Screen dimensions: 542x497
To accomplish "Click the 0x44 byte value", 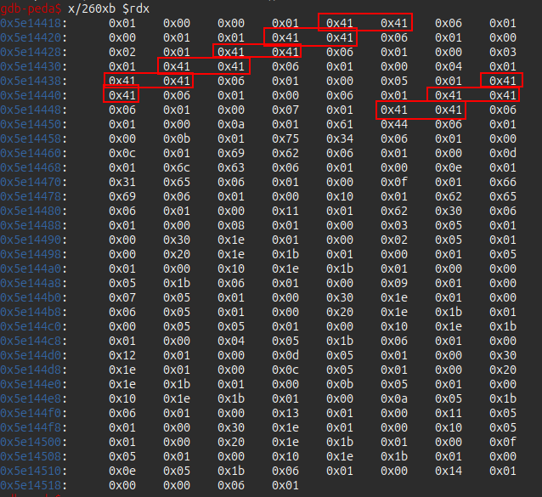I will (x=392, y=124).
